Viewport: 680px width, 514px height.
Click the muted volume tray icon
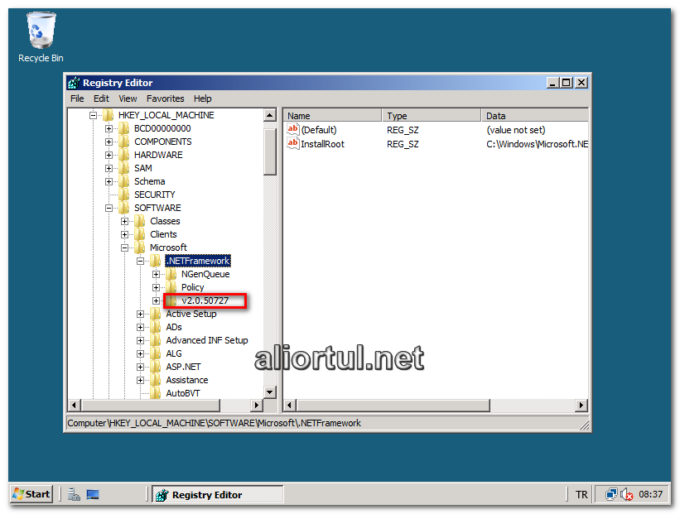coord(627,494)
